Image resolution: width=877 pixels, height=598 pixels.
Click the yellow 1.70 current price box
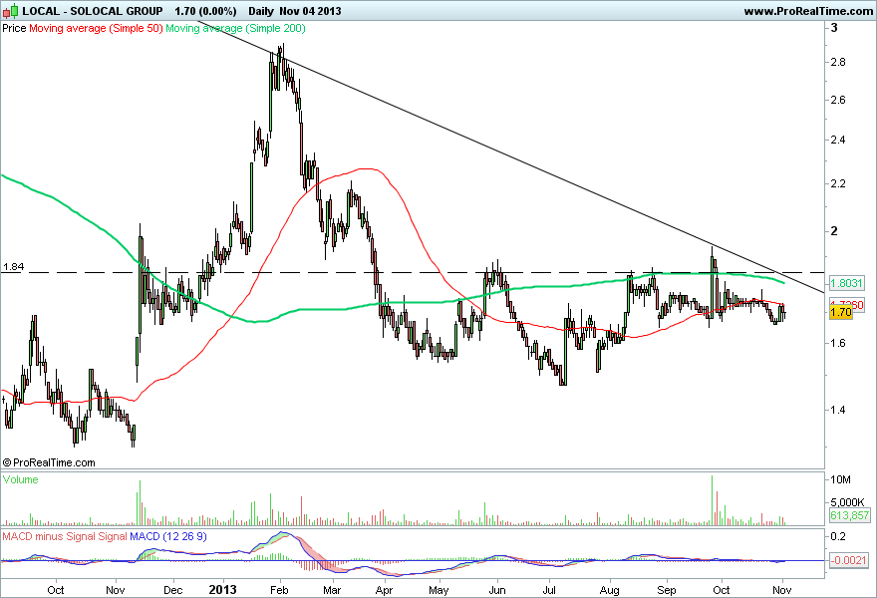pos(841,312)
